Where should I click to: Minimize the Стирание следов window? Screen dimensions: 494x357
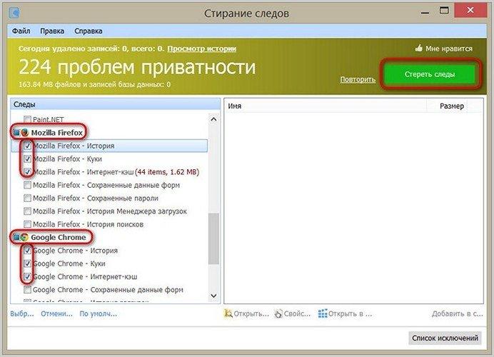coord(425,12)
